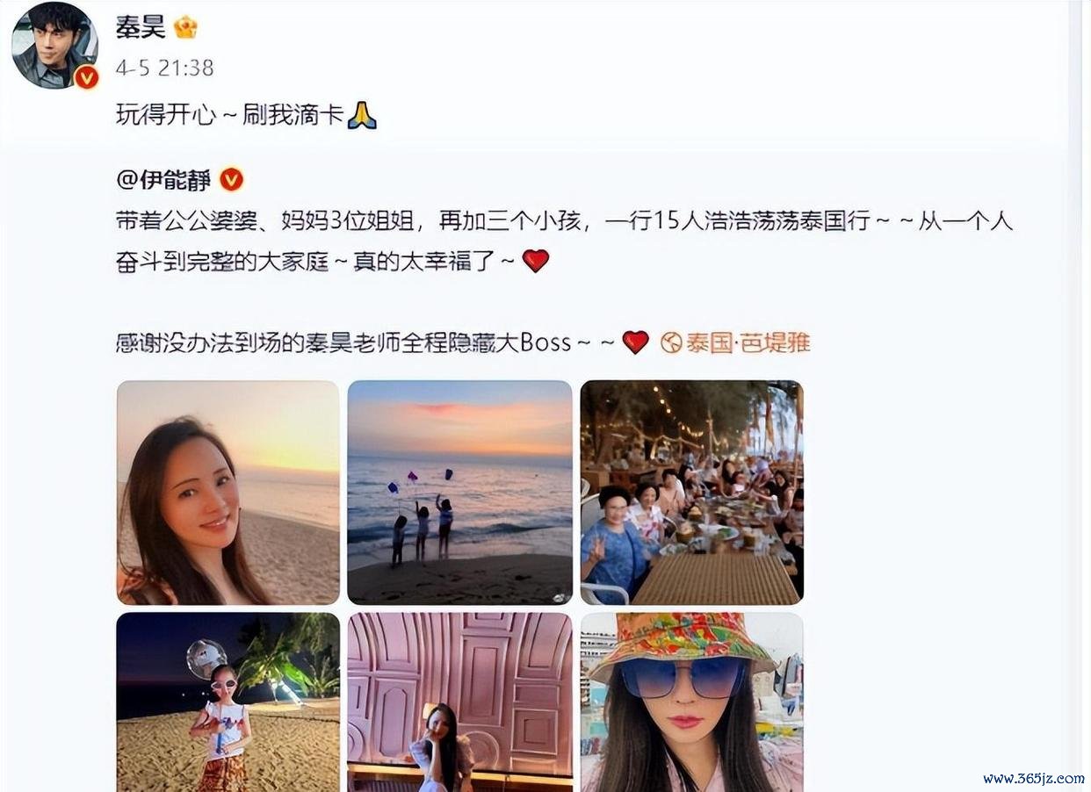Open the family dinner table photo
1091x792 pixels.
[692, 493]
